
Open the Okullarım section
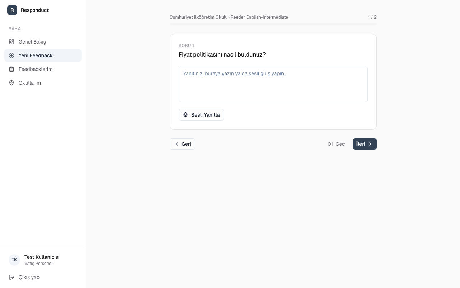pyautogui.click(x=43, y=83)
